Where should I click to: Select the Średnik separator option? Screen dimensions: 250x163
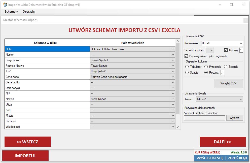point(226,67)
